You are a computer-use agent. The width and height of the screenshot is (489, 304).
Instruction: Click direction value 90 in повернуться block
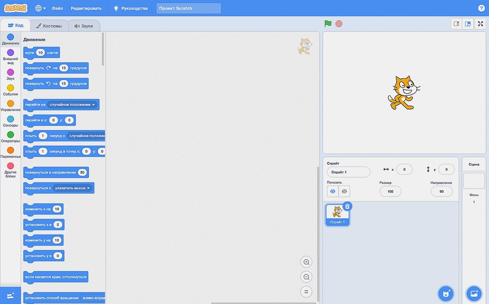(x=82, y=172)
